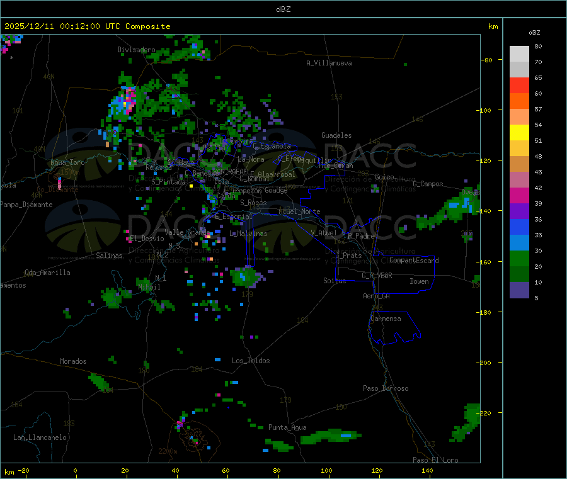Click the Paso_Barroso map label
The width and height of the screenshot is (567, 479).
click(386, 388)
